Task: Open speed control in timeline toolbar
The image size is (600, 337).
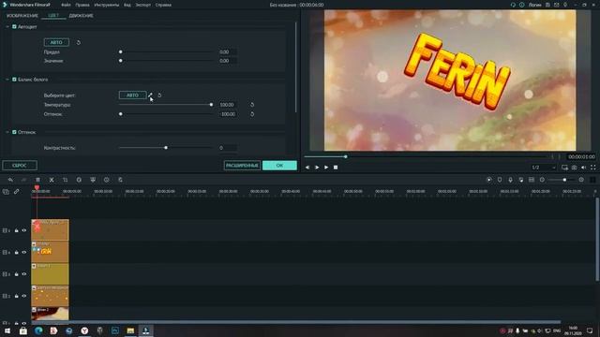Action: (79, 180)
